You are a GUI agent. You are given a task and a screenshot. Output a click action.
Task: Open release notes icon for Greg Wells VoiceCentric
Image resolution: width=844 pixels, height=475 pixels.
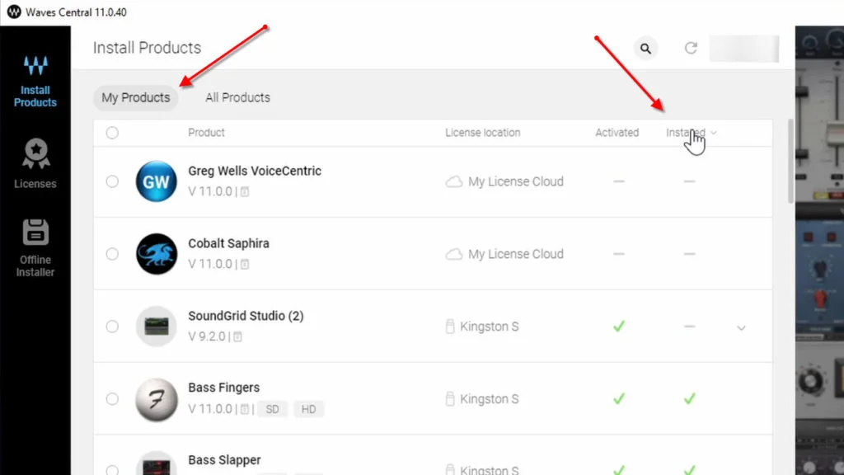click(244, 191)
